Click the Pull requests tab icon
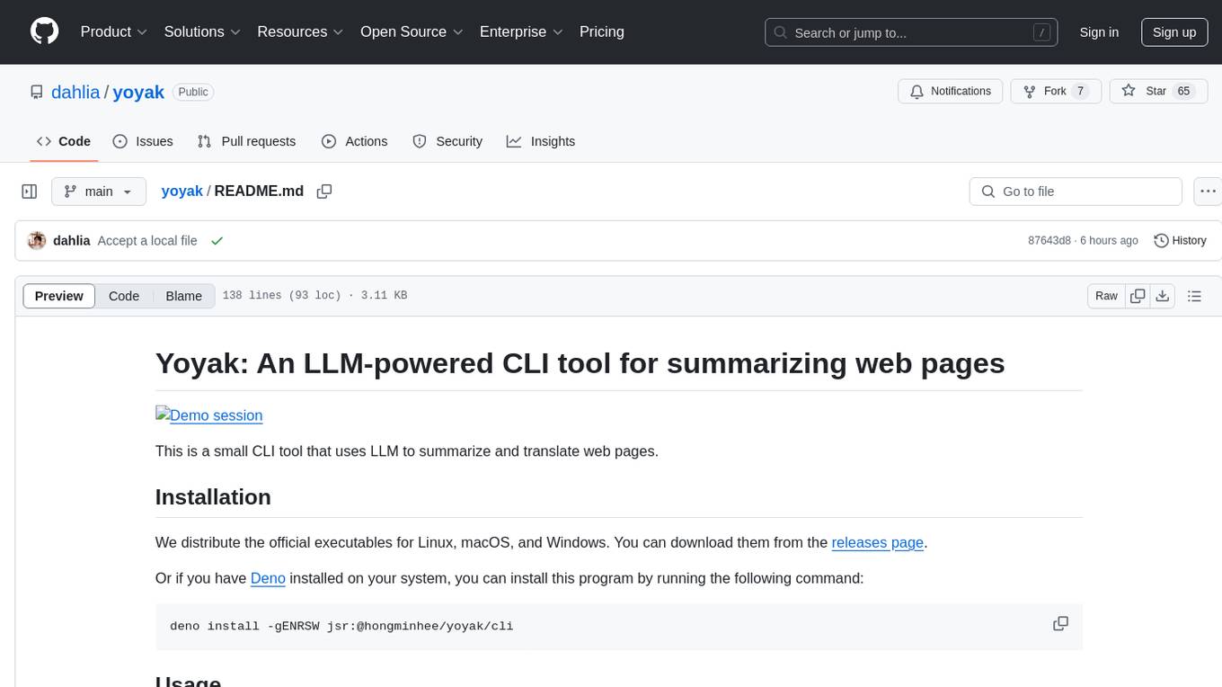Screen dimensions: 1222x687 coord(204,141)
